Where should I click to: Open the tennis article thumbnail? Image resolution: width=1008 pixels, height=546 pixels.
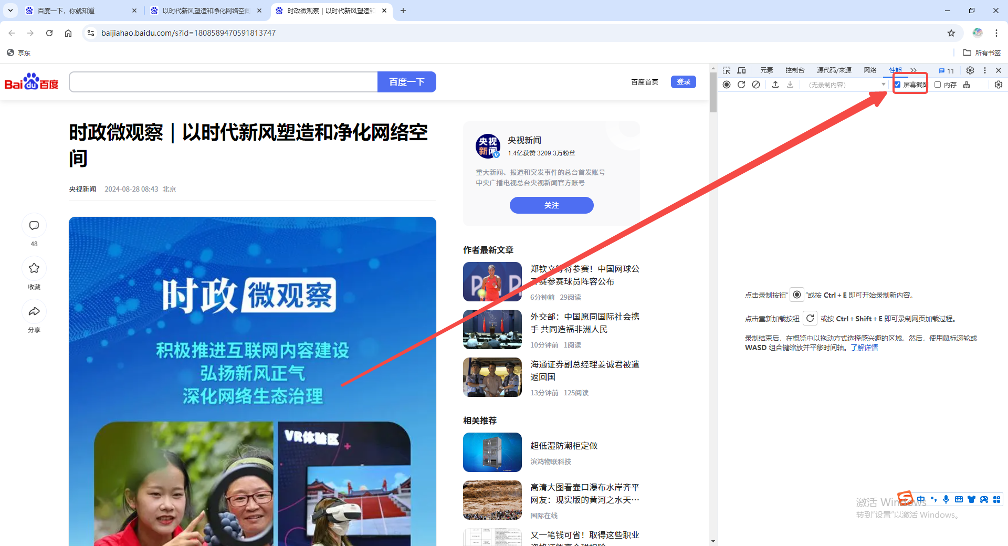(492, 281)
